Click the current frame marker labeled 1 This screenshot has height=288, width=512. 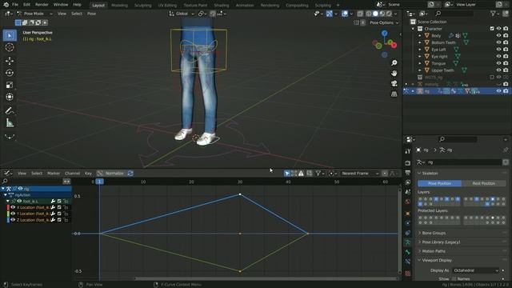pyautogui.click(x=99, y=182)
